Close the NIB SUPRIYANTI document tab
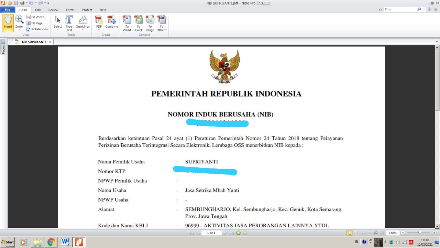Viewport: 440px width, 248px height. [50, 42]
